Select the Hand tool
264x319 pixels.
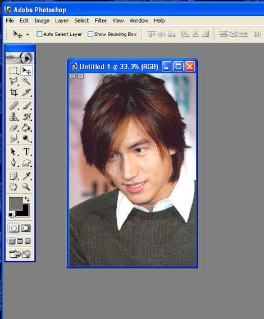(13, 186)
